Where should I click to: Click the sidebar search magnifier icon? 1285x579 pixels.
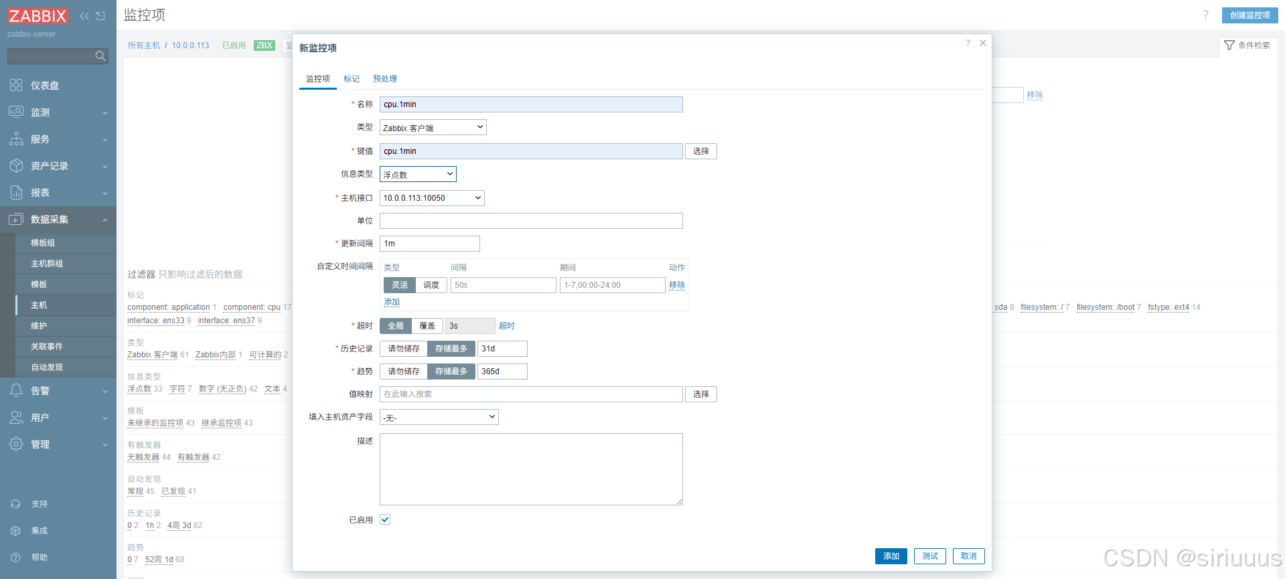tap(100, 56)
